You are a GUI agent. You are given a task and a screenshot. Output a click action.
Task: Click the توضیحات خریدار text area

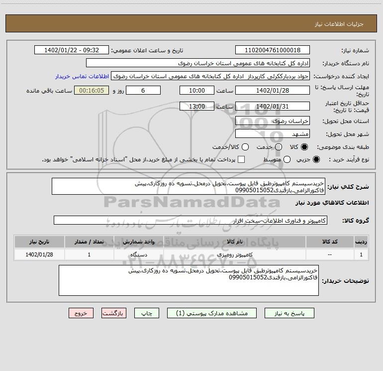pos(189,280)
